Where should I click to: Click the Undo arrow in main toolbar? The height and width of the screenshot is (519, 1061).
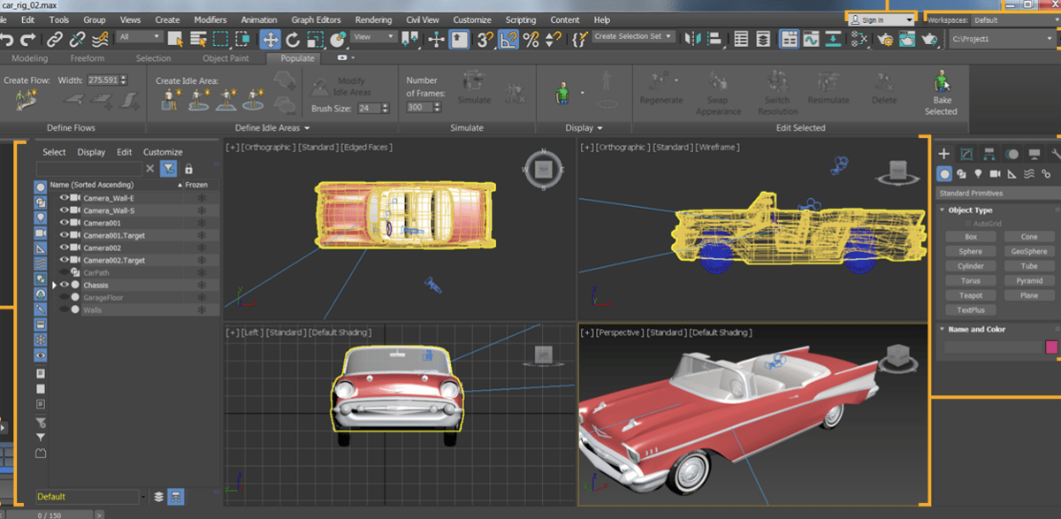tap(7, 39)
